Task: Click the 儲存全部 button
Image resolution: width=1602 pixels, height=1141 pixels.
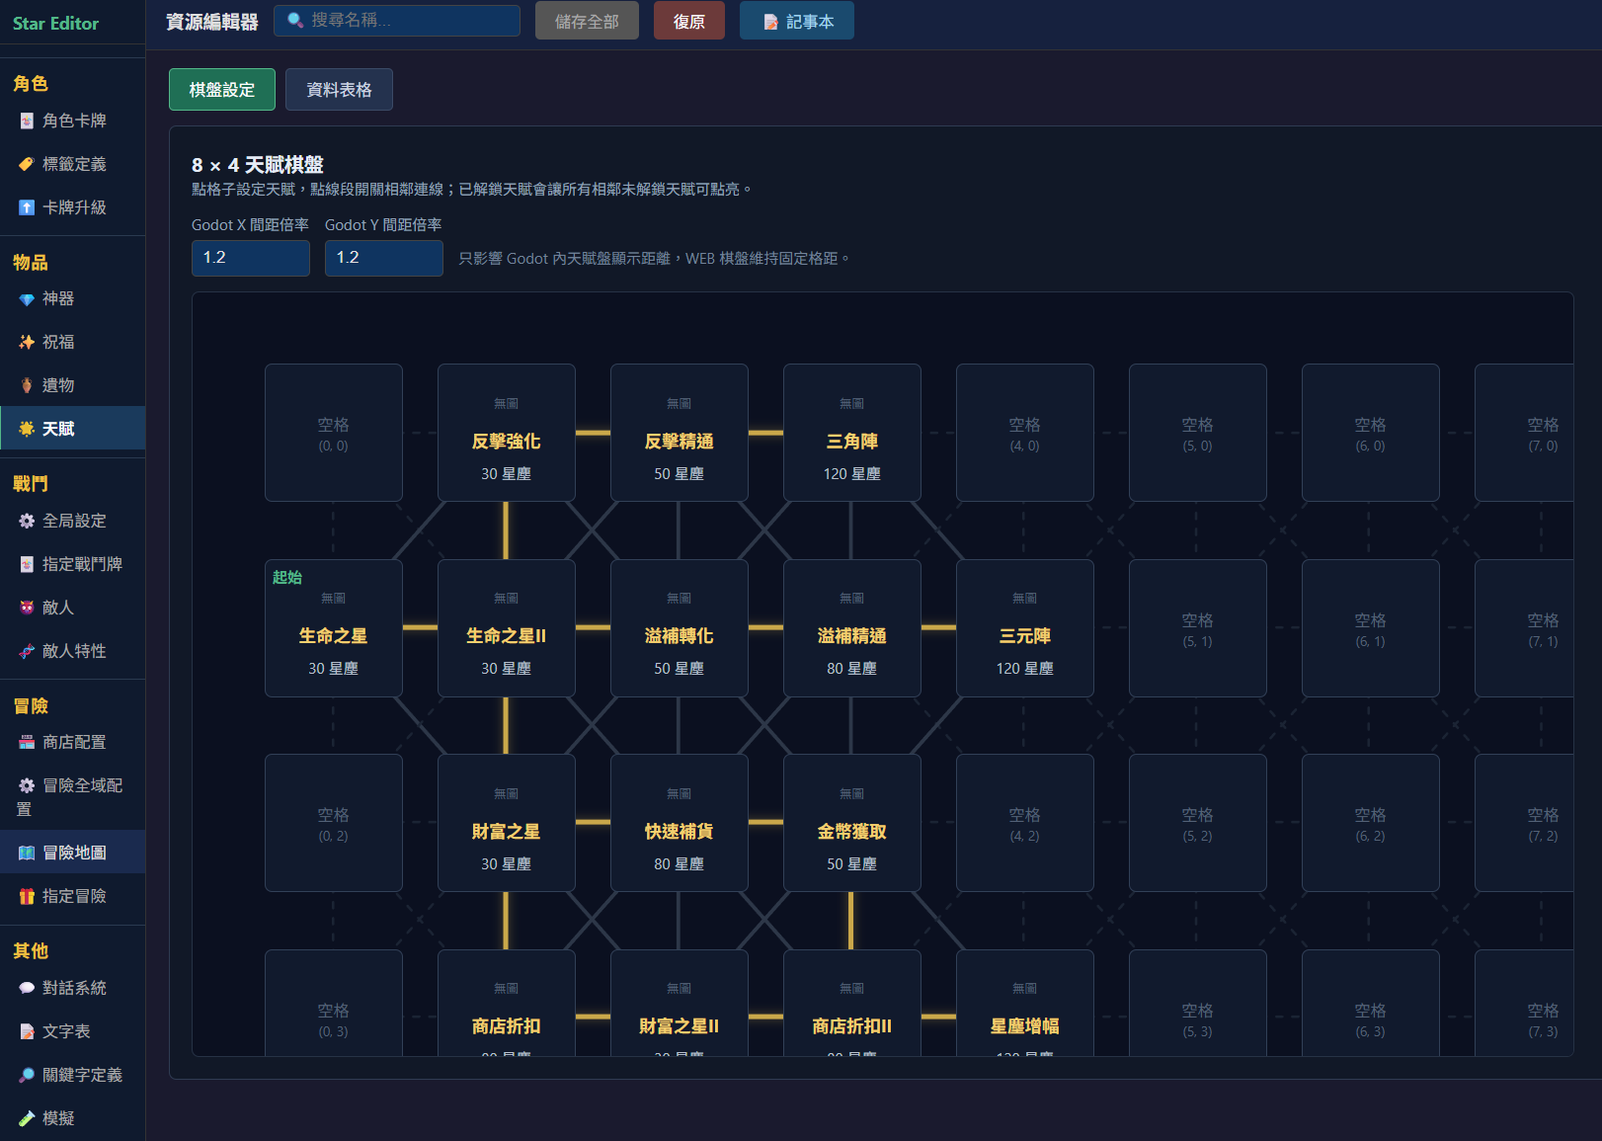Action: pos(587,21)
